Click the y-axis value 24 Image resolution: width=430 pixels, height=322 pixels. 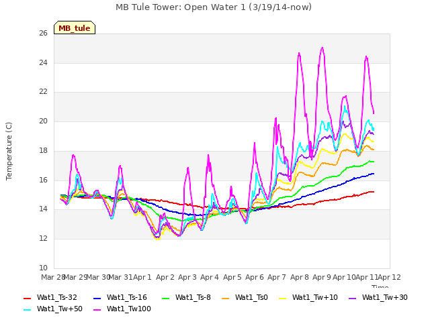coord(43,62)
